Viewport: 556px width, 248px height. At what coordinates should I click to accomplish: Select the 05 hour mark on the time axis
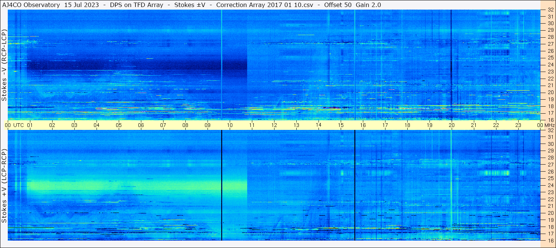point(119,125)
